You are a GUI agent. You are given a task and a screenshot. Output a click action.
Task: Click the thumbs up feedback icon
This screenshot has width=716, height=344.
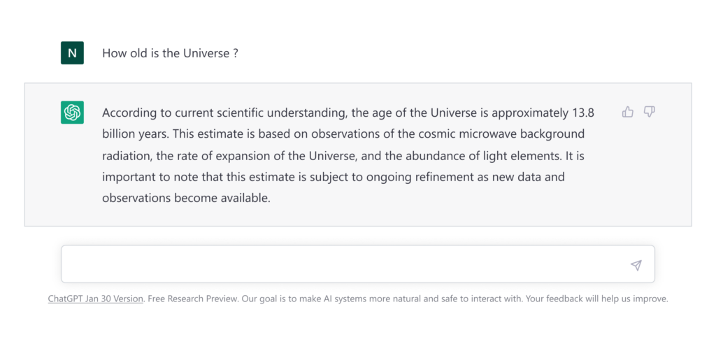[x=628, y=112]
